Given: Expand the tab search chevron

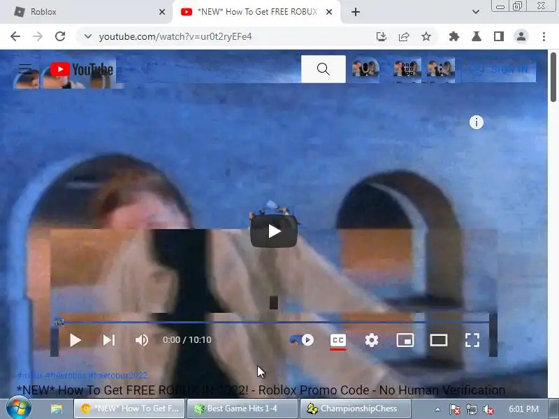Looking at the screenshot, I should [476, 12].
